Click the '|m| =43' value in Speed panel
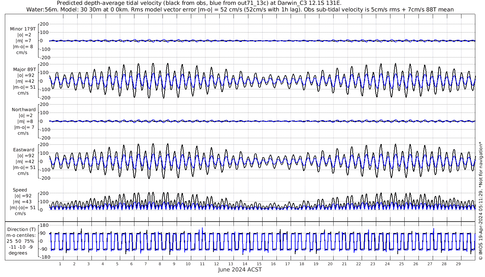Image resolution: width=485 pixels, height=277 pixels. (23, 202)
